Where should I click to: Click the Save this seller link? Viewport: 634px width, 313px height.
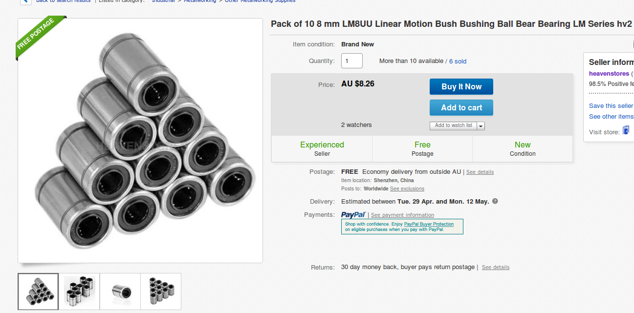pos(611,106)
